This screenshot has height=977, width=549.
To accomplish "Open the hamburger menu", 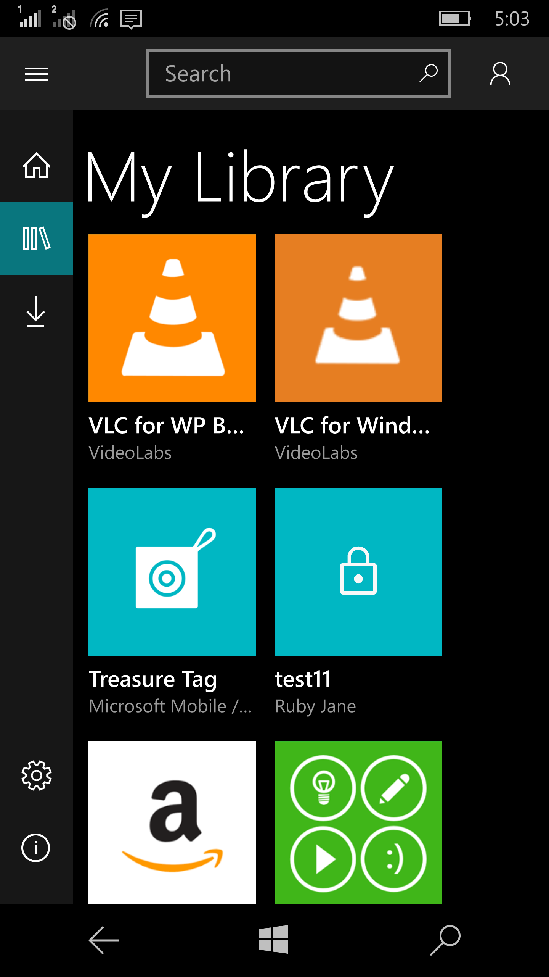I will pos(37,74).
